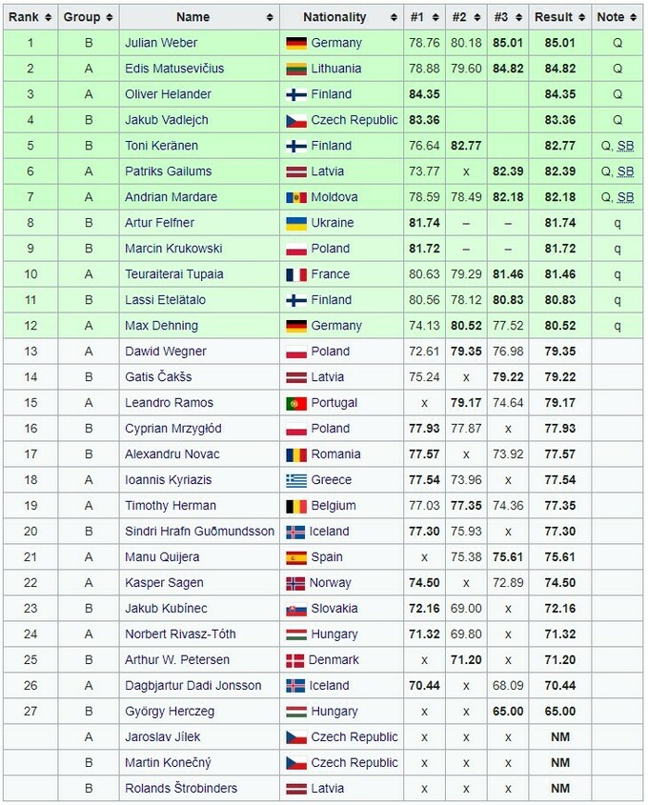This screenshot has height=805, width=648.
Task: Click the Portugal flag icon
Action: click(295, 404)
